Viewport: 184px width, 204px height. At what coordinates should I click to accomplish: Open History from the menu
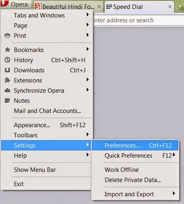point(47,60)
